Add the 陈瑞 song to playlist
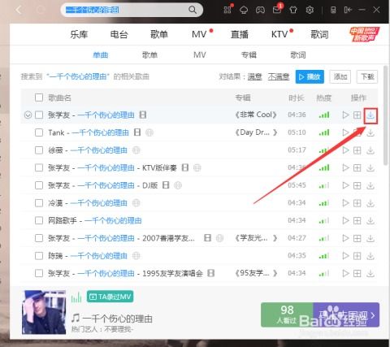This screenshot has width=390, height=347. [357, 256]
